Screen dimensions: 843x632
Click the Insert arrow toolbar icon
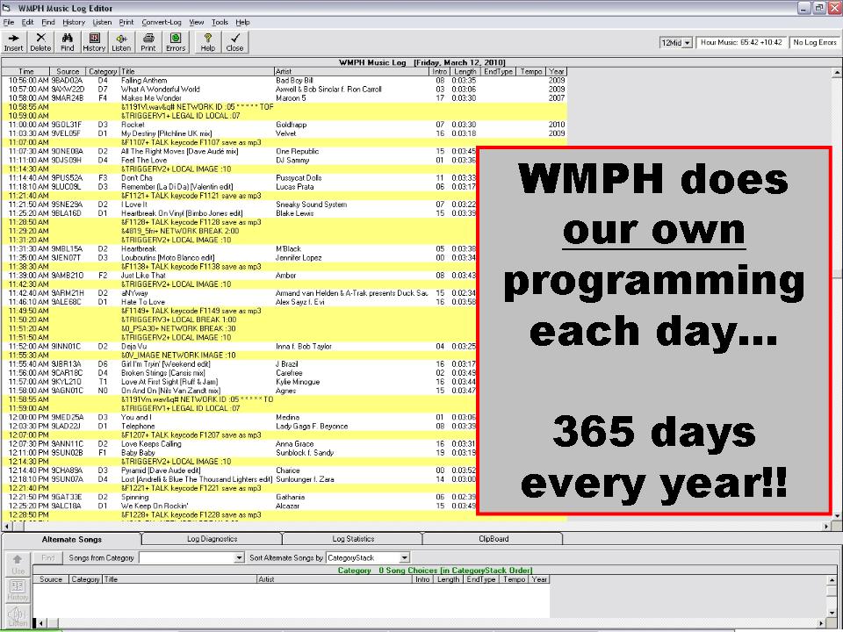coord(14,42)
